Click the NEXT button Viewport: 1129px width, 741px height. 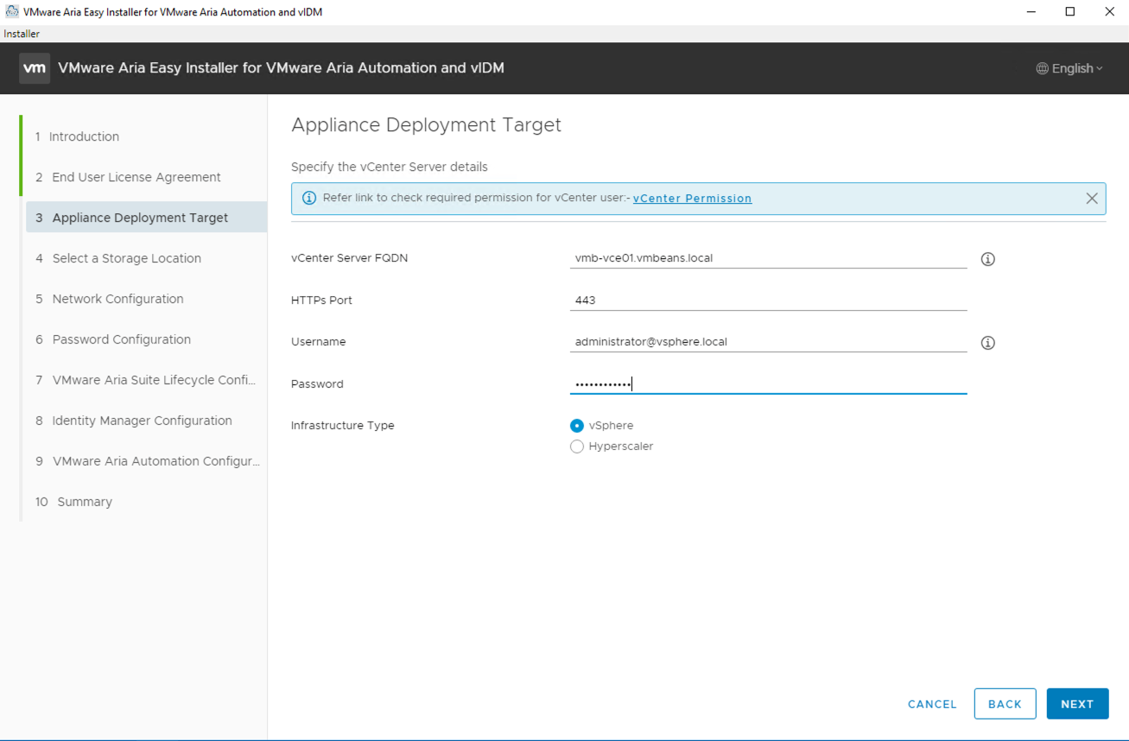[1077, 704]
